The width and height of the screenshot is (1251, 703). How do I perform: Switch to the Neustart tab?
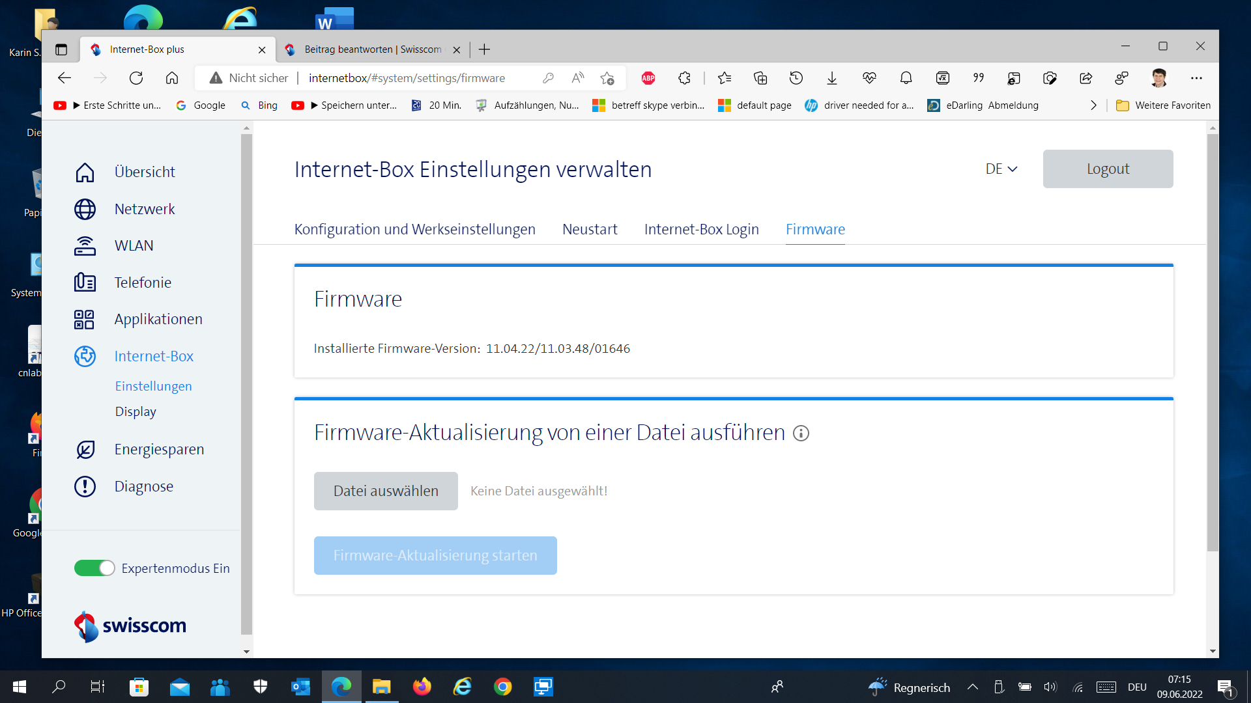pyautogui.click(x=590, y=229)
